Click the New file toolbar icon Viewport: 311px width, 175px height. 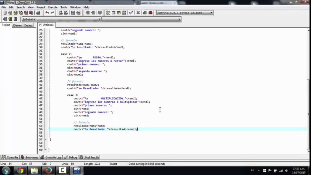(x=5, y=13)
